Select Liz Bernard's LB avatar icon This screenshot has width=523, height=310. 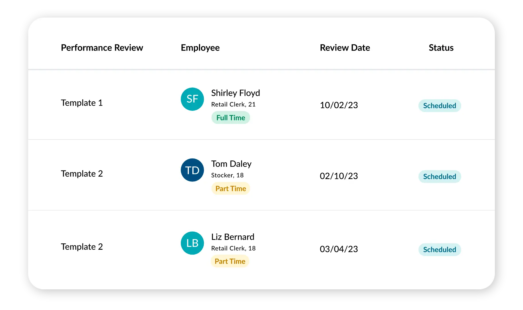tap(192, 243)
